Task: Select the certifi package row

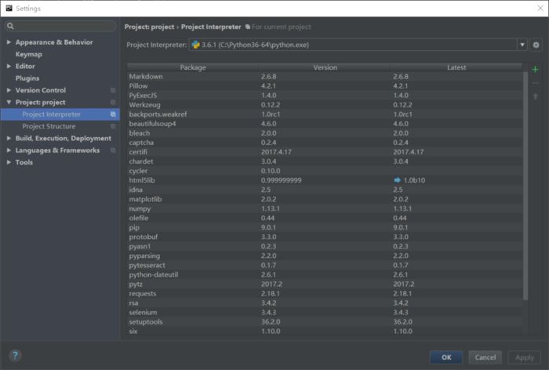Action: pos(325,152)
